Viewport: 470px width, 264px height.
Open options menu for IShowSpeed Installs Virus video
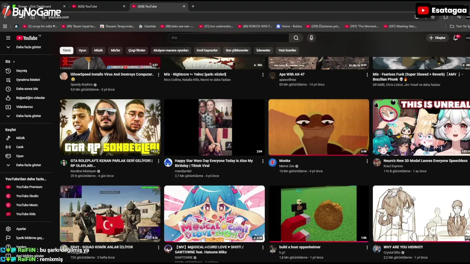click(158, 74)
